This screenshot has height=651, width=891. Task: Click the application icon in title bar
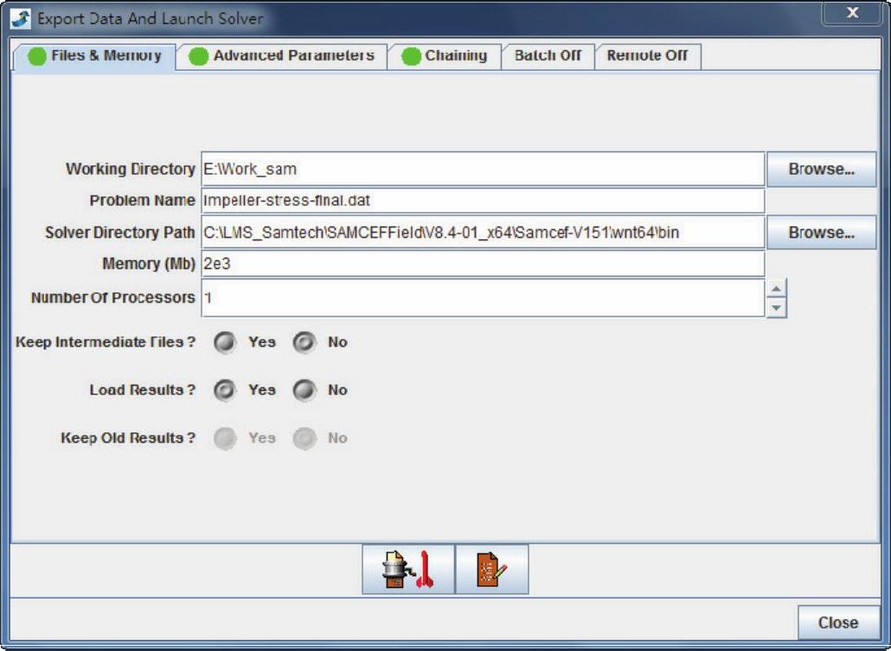(x=21, y=17)
